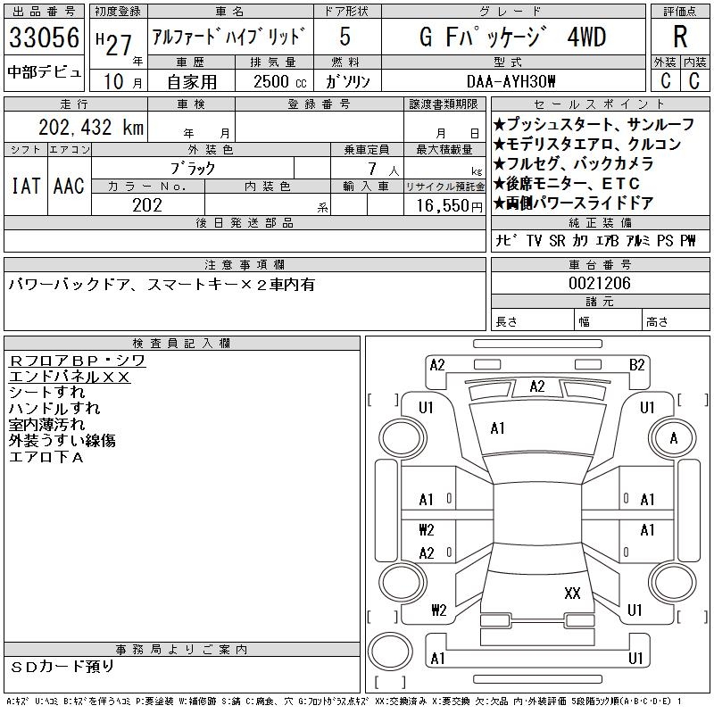This screenshot has height=714, width=714.
Task: Click the A1 mark on the hood
Action: pyautogui.click(x=498, y=428)
